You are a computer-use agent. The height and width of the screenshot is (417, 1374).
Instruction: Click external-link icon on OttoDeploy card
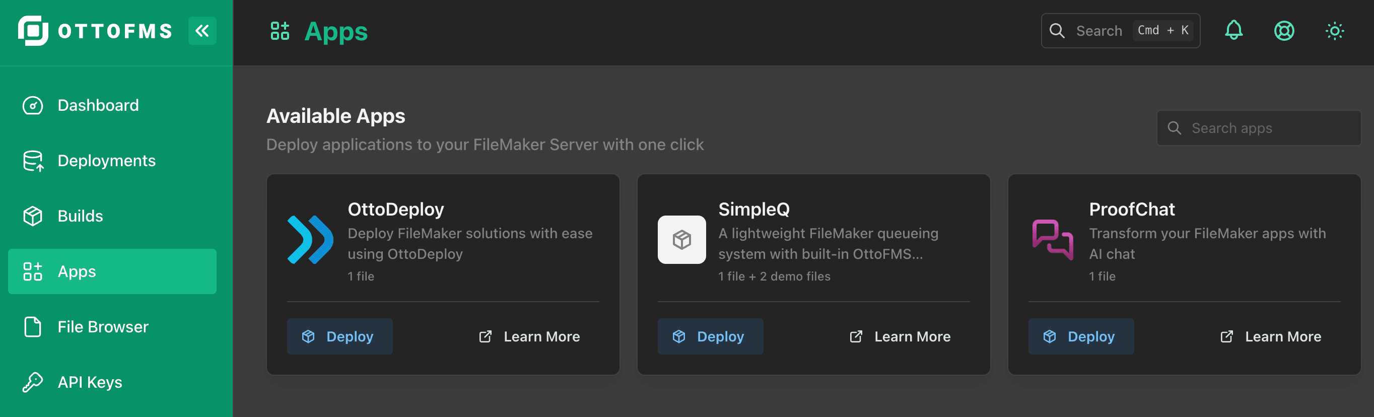485,336
